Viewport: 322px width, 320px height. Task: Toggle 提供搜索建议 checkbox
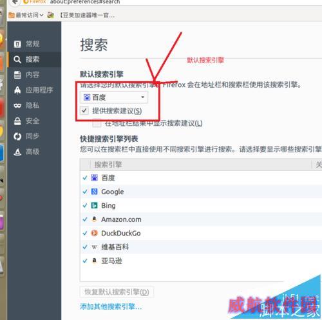point(84,110)
